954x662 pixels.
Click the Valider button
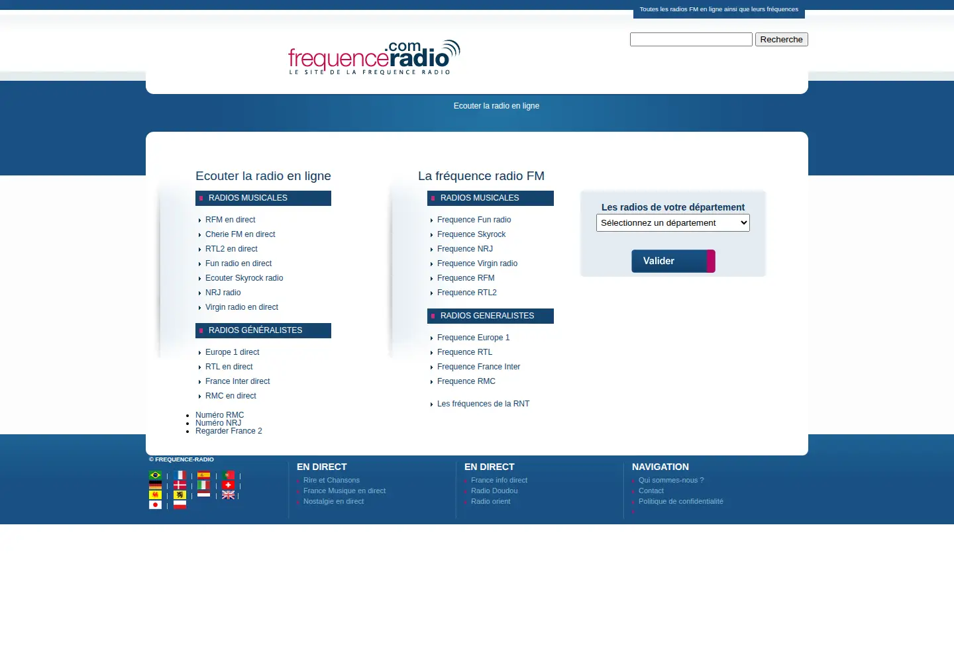tap(673, 261)
